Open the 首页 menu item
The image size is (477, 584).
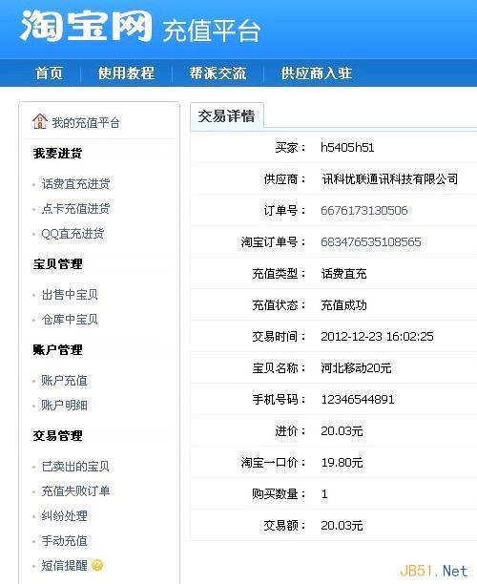[49, 73]
